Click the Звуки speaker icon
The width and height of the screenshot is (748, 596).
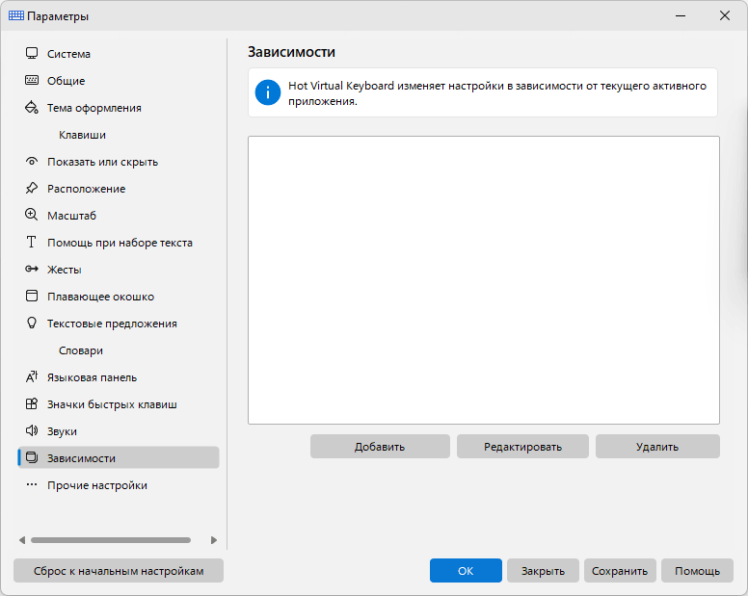(x=32, y=430)
